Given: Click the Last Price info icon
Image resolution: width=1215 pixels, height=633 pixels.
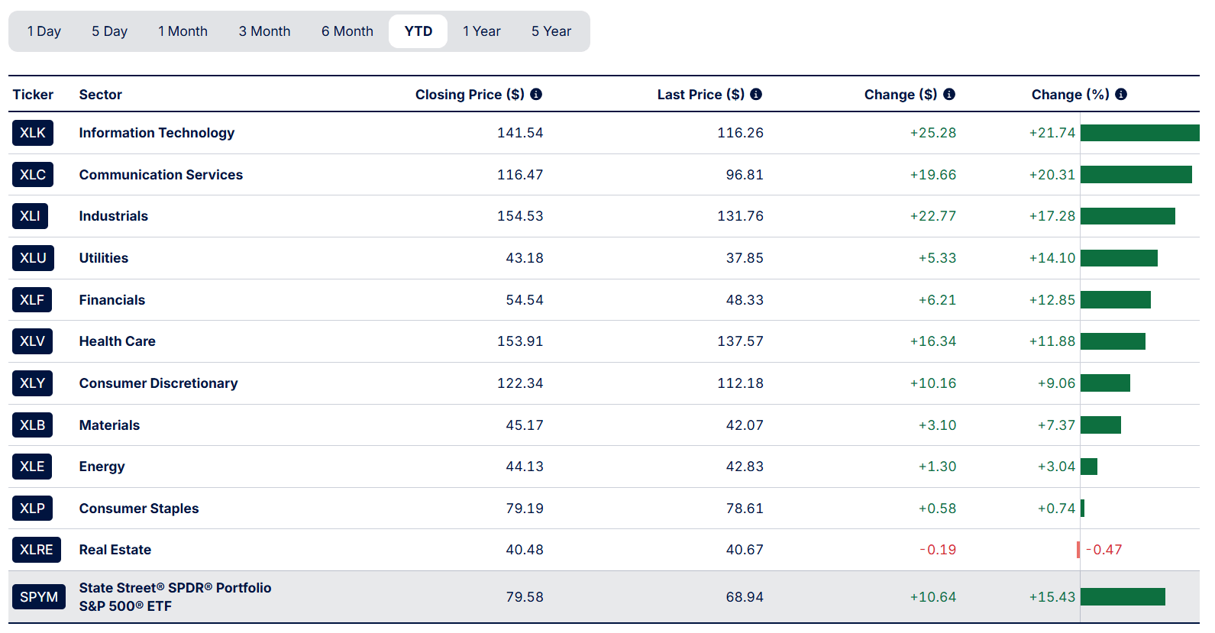Looking at the screenshot, I should 756,94.
